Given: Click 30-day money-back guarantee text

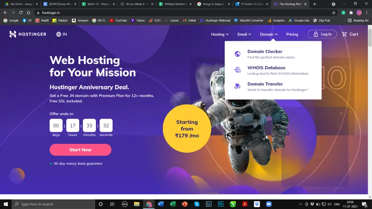Looking at the screenshot, I should 78,164.
